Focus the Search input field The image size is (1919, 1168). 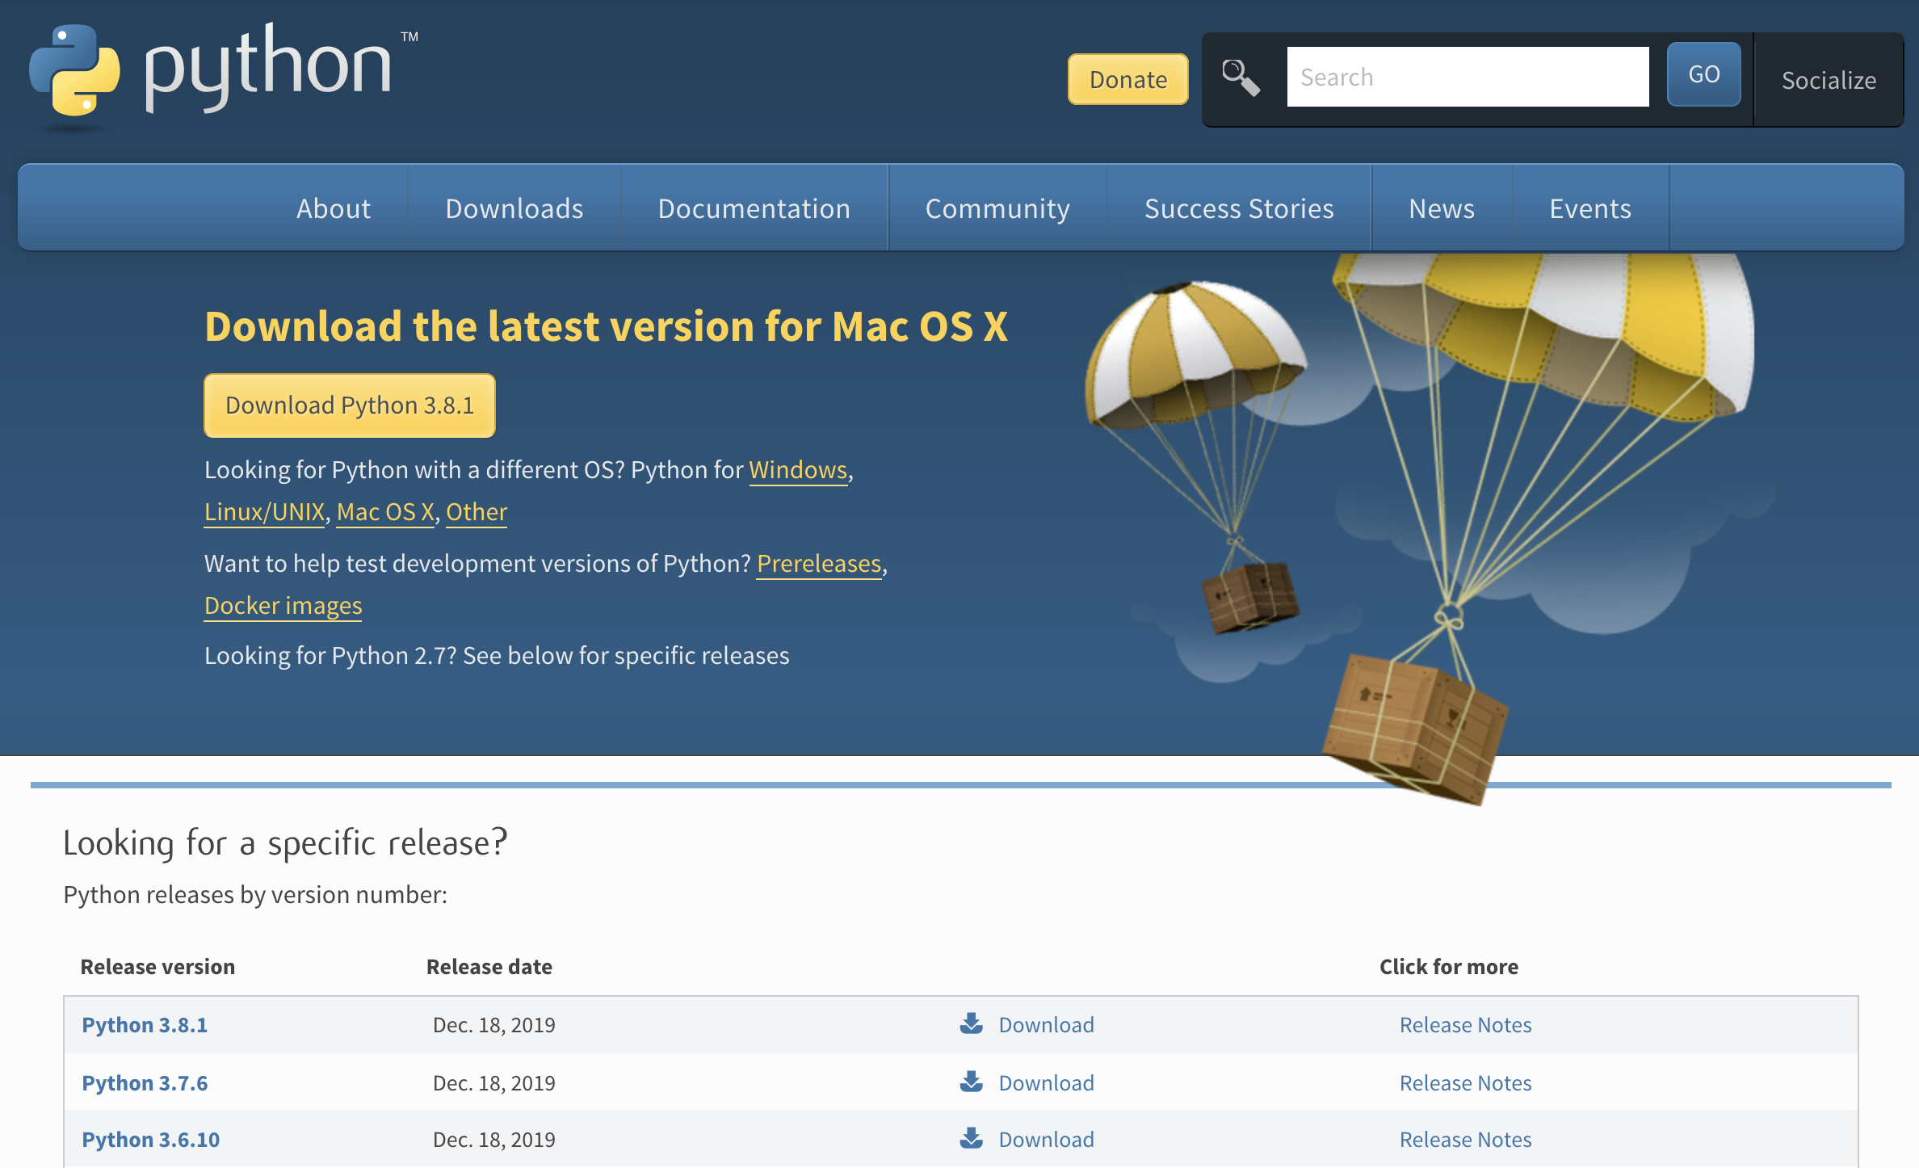point(1468,77)
